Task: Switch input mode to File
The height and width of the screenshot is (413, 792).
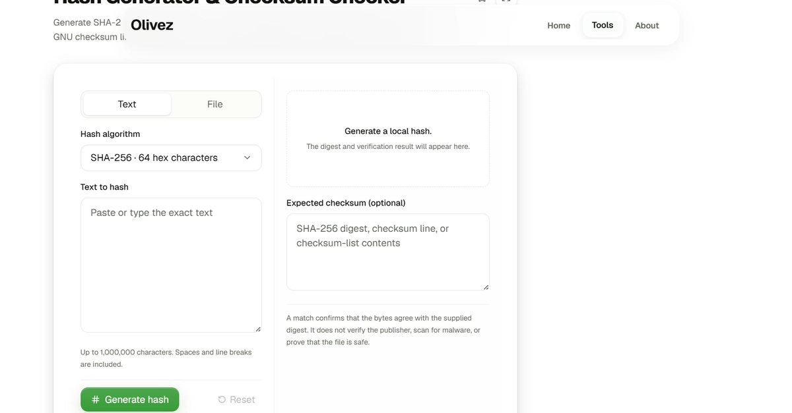Action: [215, 104]
